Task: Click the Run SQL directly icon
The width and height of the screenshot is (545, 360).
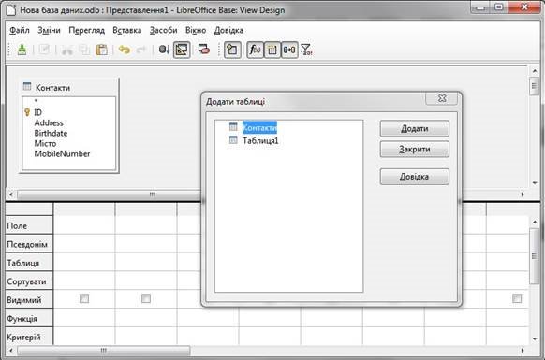Action: 204,50
